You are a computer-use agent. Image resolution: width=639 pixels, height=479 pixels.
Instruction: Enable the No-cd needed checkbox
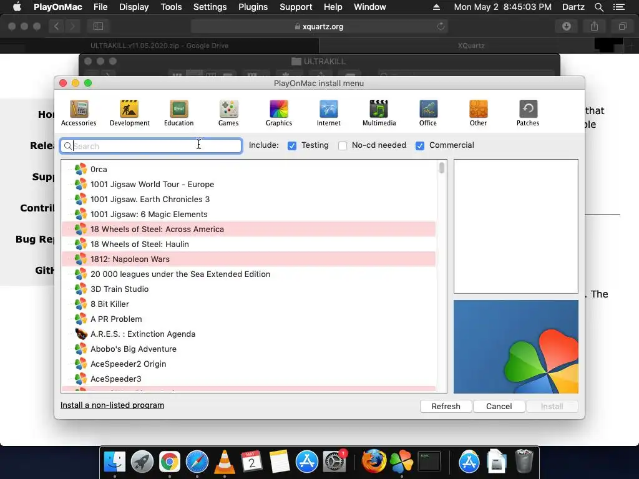[343, 146]
